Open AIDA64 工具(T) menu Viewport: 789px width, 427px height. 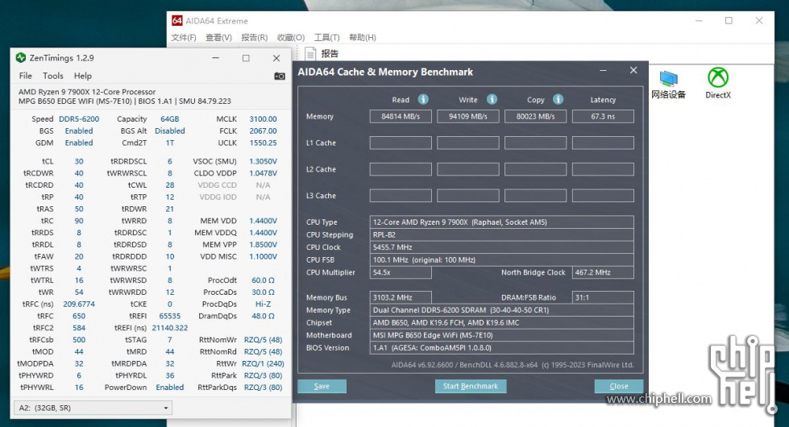(326, 38)
